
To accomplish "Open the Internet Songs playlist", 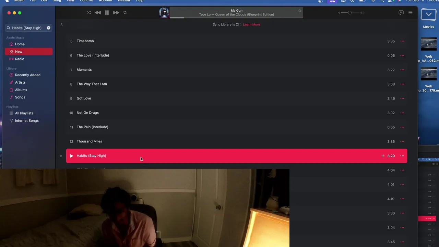I will tap(29, 121).
